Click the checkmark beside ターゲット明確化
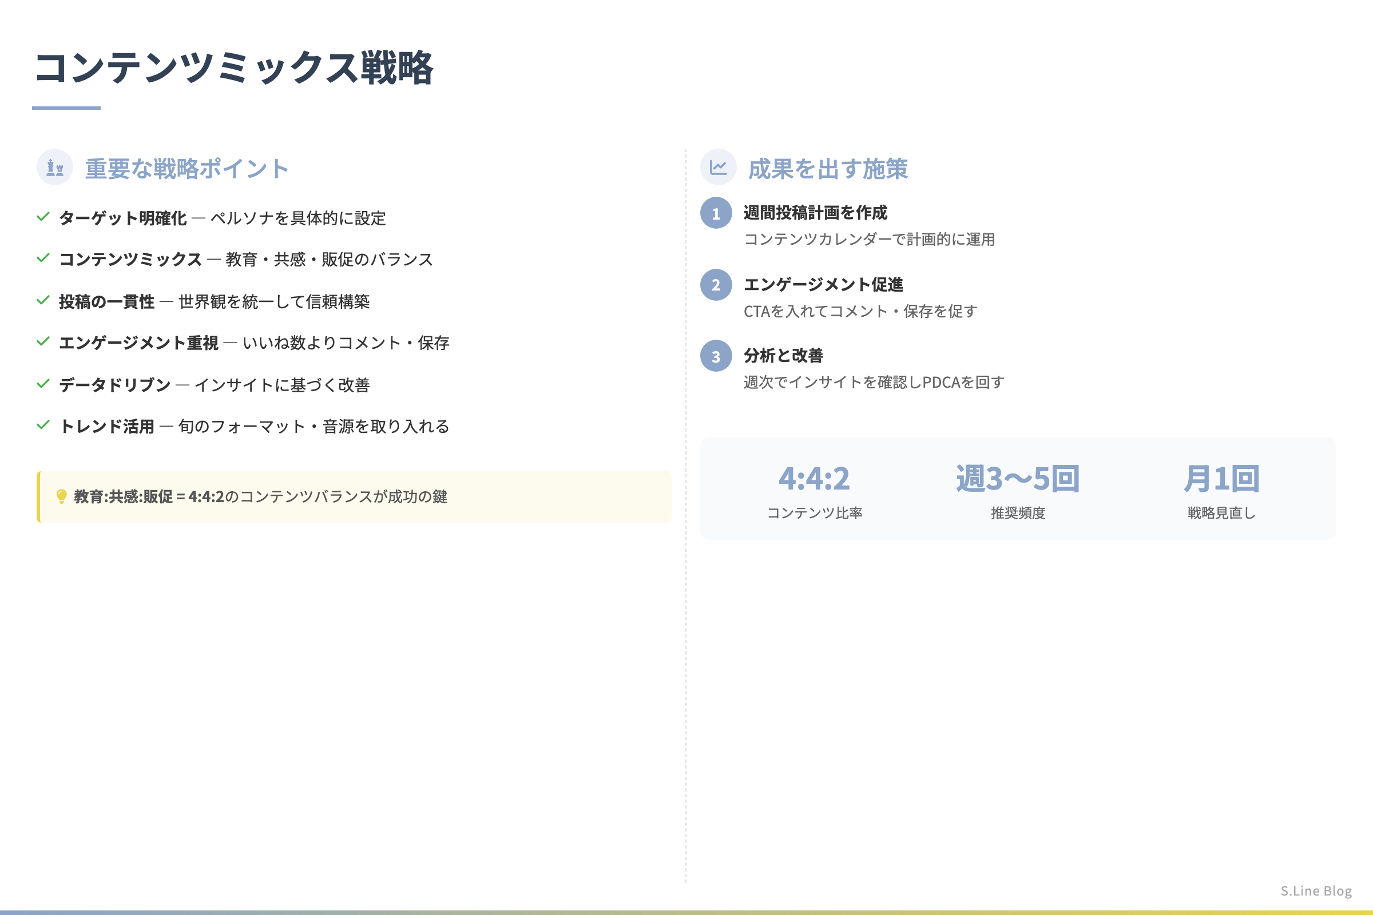Viewport: 1373px width, 915px height. [x=43, y=217]
